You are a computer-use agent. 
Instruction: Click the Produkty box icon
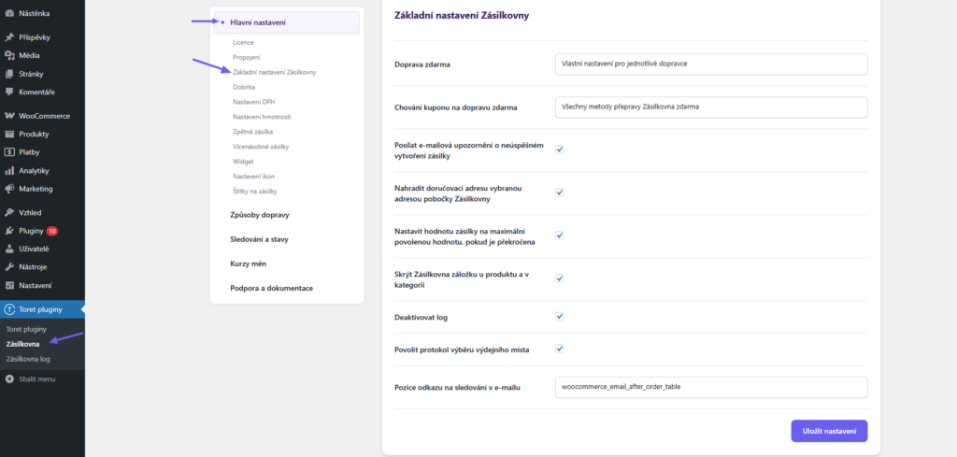tap(9, 135)
